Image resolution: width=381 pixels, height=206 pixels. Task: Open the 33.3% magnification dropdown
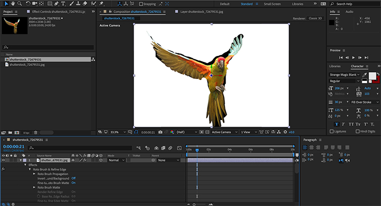(x=118, y=132)
